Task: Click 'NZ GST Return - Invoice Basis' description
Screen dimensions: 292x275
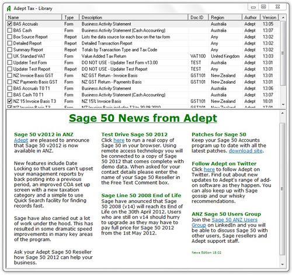Action: (109, 75)
